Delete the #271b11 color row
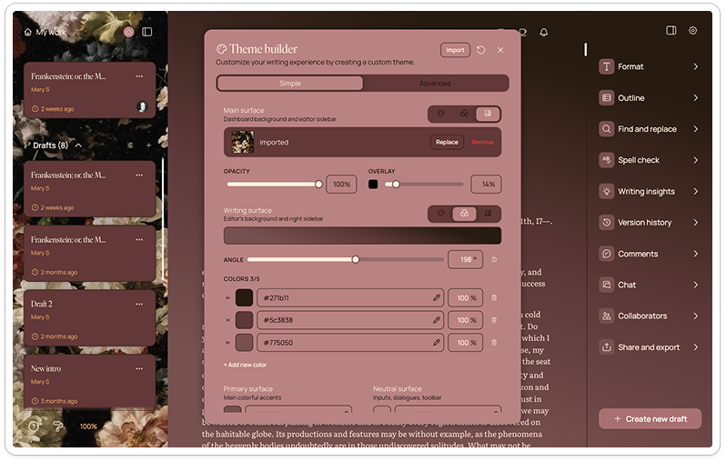Image resolution: width=726 pixels, height=462 pixels. (x=494, y=298)
